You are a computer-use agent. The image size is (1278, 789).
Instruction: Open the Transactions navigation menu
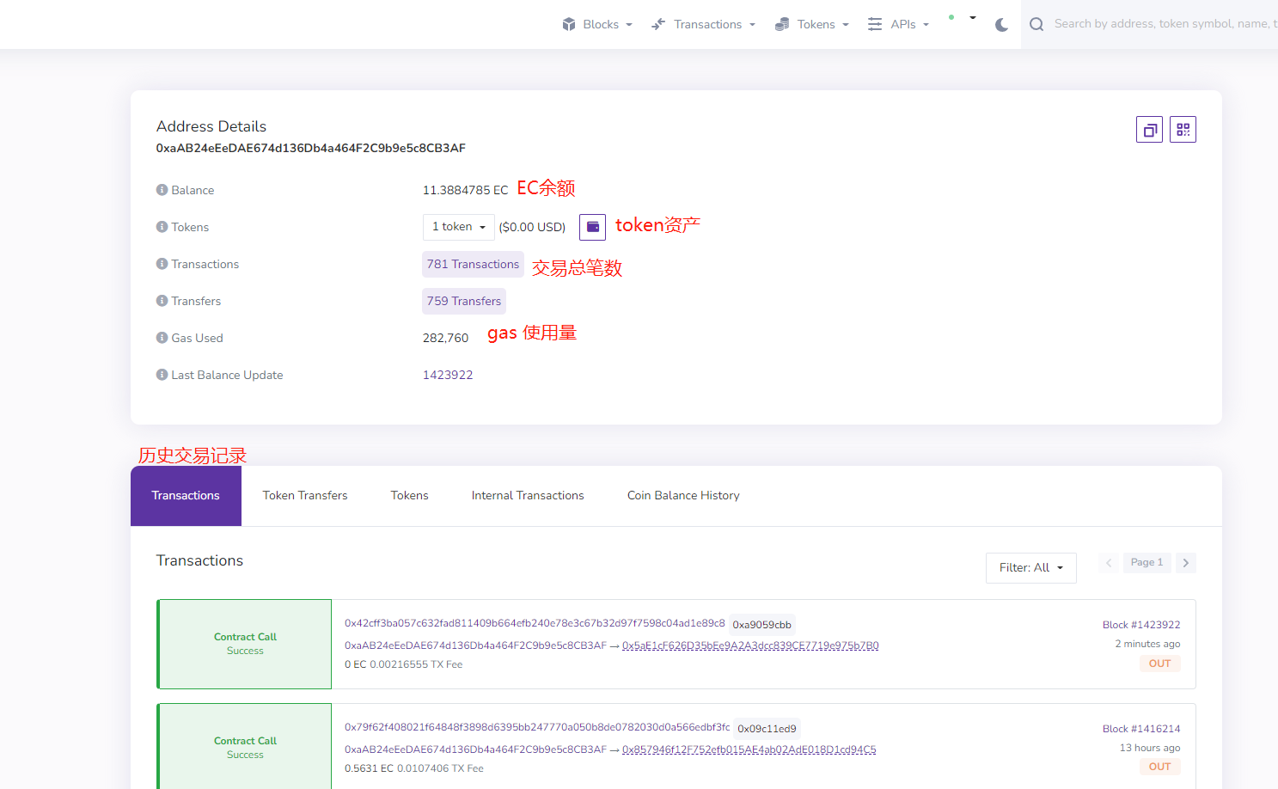coord(703,24)
